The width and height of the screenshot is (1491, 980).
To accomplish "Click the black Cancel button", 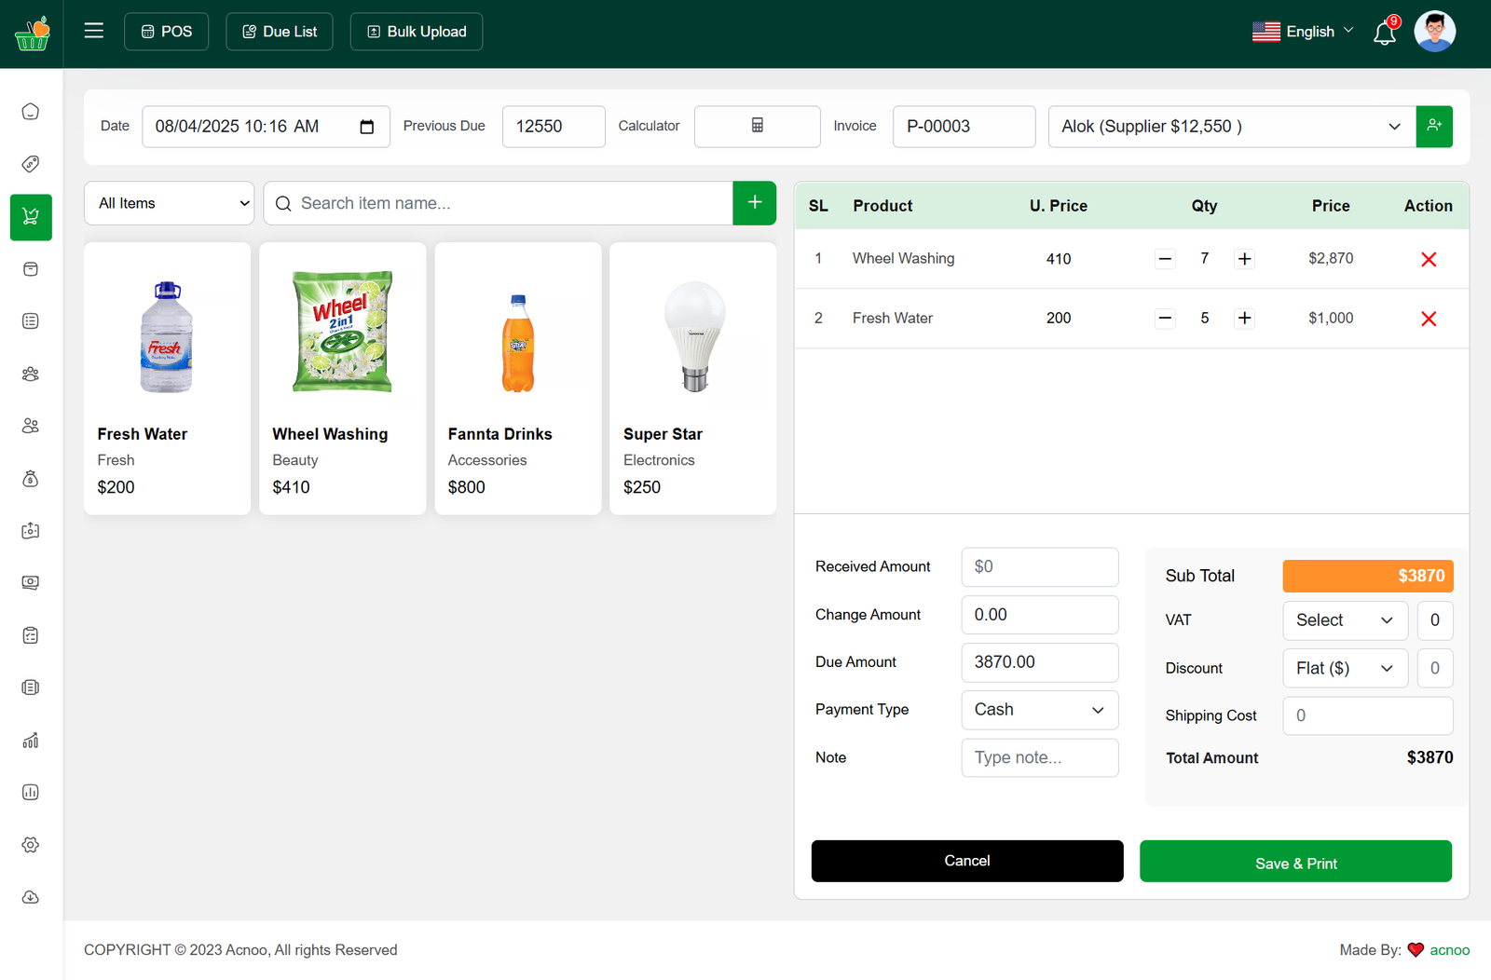I will [x=966, y=861].
